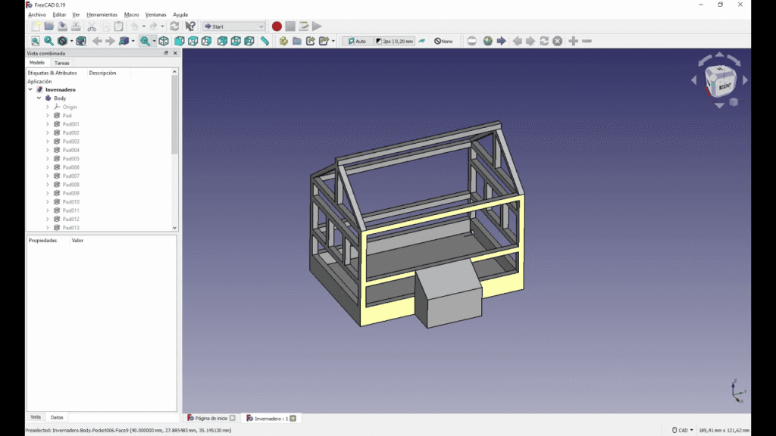776x436 pixels.
Task: Switch to right view cube icon
Action: tap(206, 41)
